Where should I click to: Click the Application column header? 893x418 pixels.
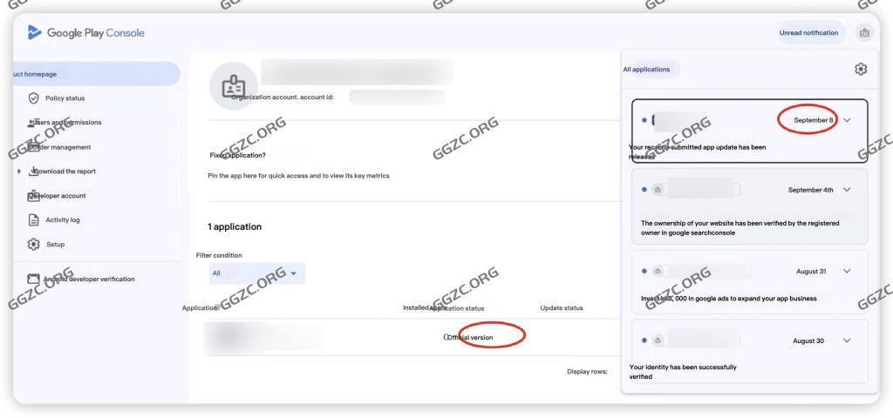[200, 308]
